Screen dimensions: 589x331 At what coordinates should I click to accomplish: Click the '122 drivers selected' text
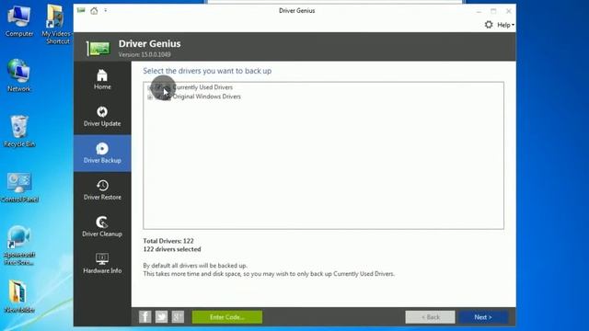[x=172, y=249]
